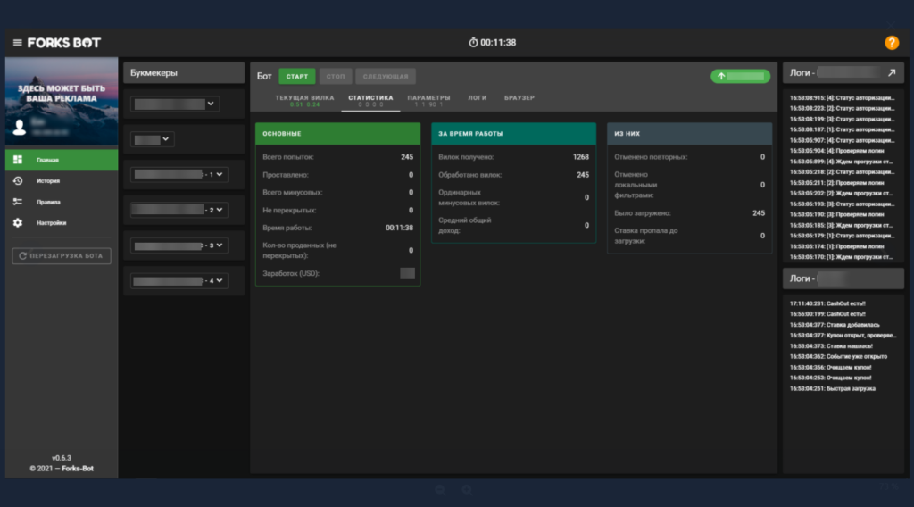The image size is (914, 507).
Task: Click the Из них card header
Action: pos(690,134)
